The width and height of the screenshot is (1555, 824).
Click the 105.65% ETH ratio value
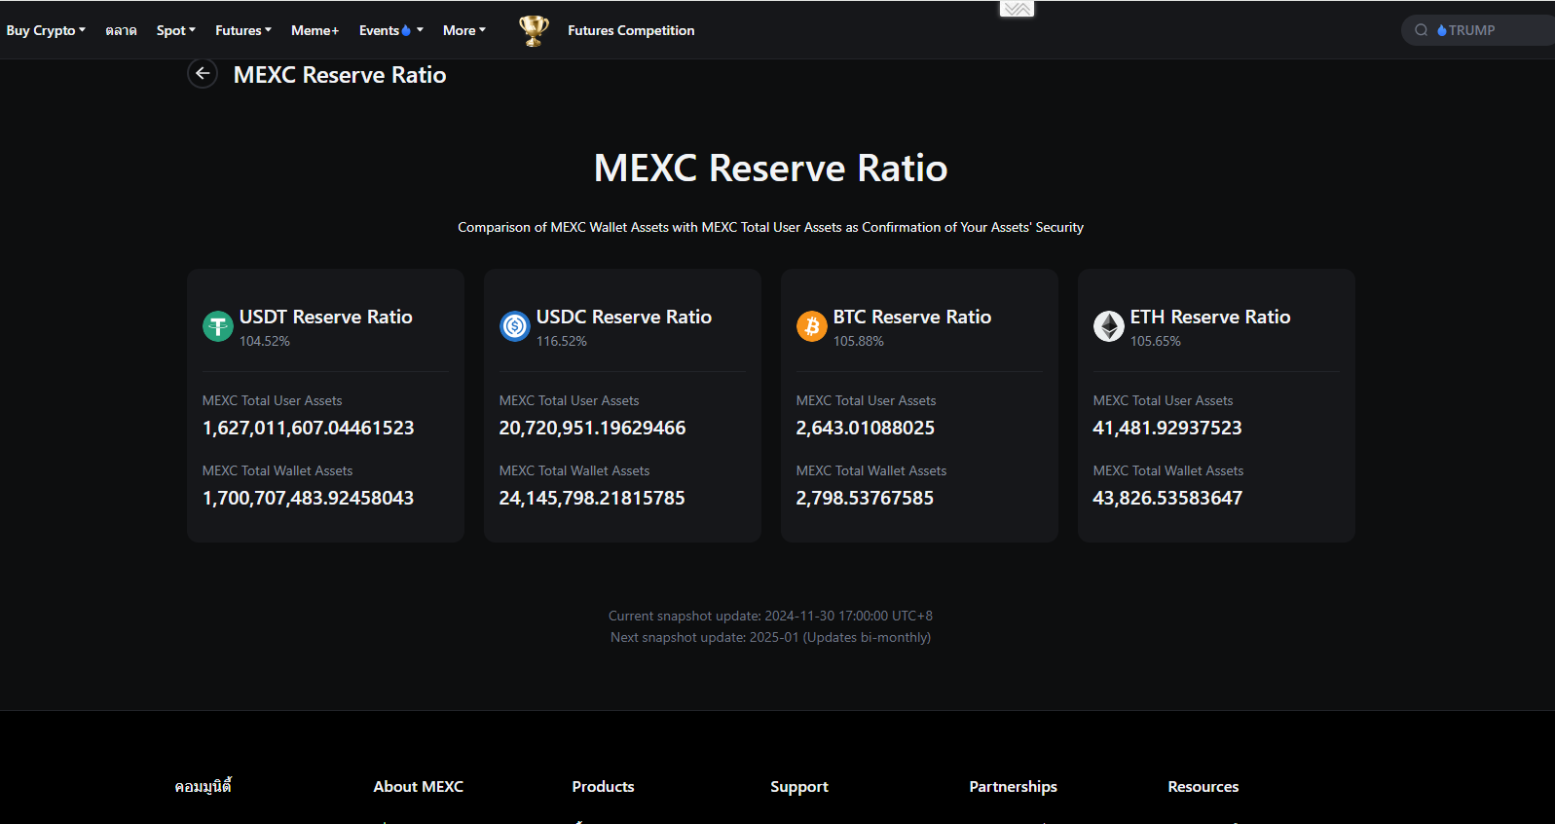tap(1156, 341)
